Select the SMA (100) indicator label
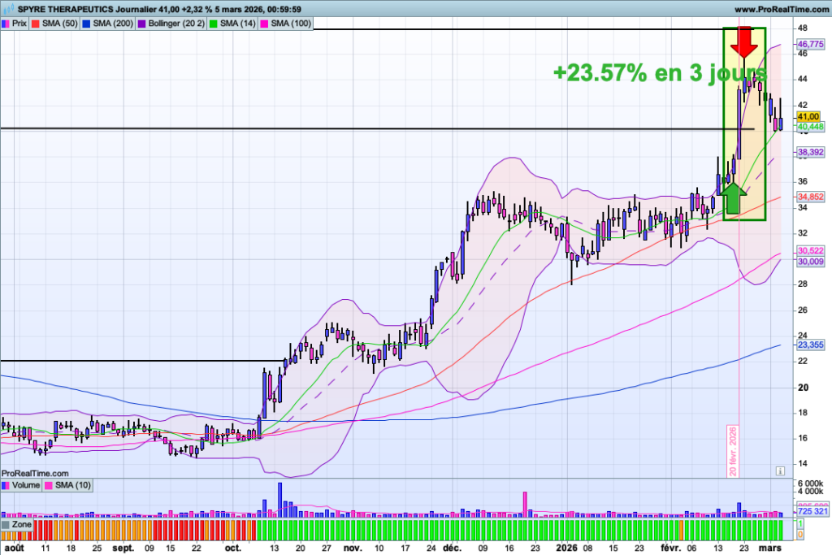The width and height of the screenshot is (832, 555). (x=288, y=24)
